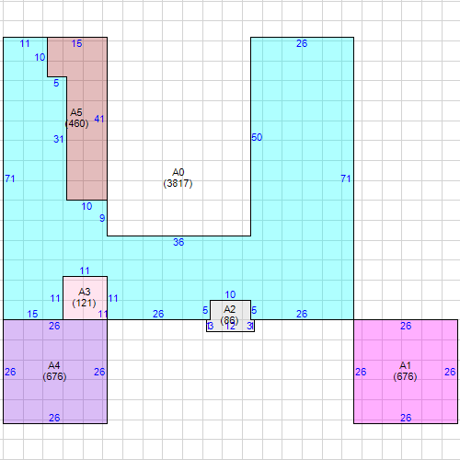Image resolution: width=460 pixels, height=460 pixels.
Task: Click the 36 dimension label
Action: (x=178, y=242)
